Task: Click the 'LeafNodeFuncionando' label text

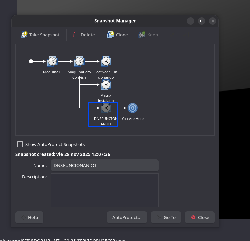Action: [x=106, y=75]
